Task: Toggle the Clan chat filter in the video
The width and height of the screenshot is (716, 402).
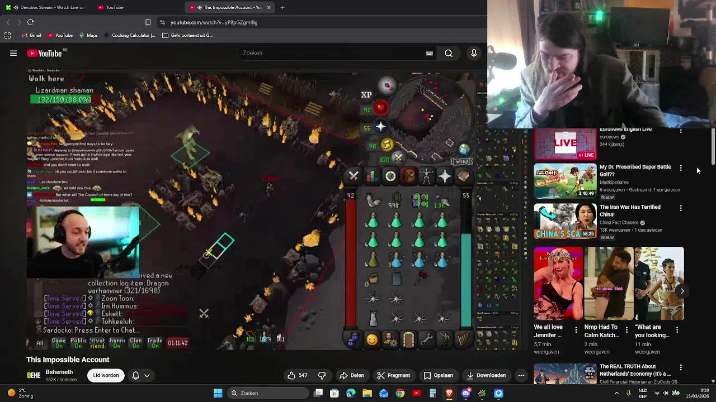Action: 136,343
